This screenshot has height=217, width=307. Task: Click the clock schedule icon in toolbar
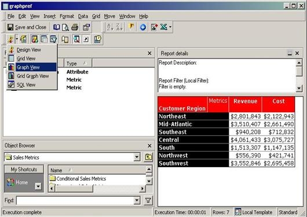point(97,39)
